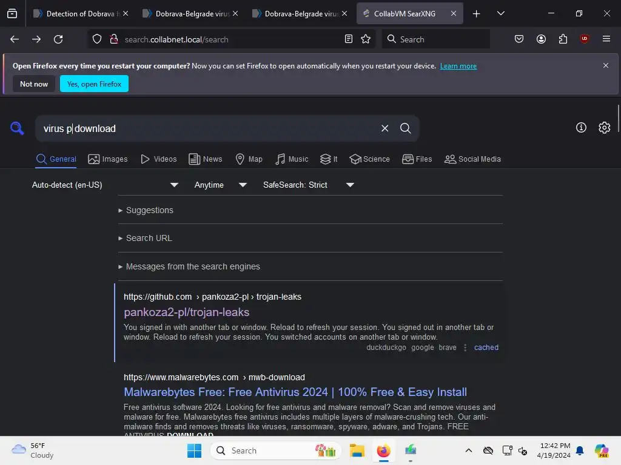Select It search category
This screenshot has width=621, height=465.
tap(328, 159)
